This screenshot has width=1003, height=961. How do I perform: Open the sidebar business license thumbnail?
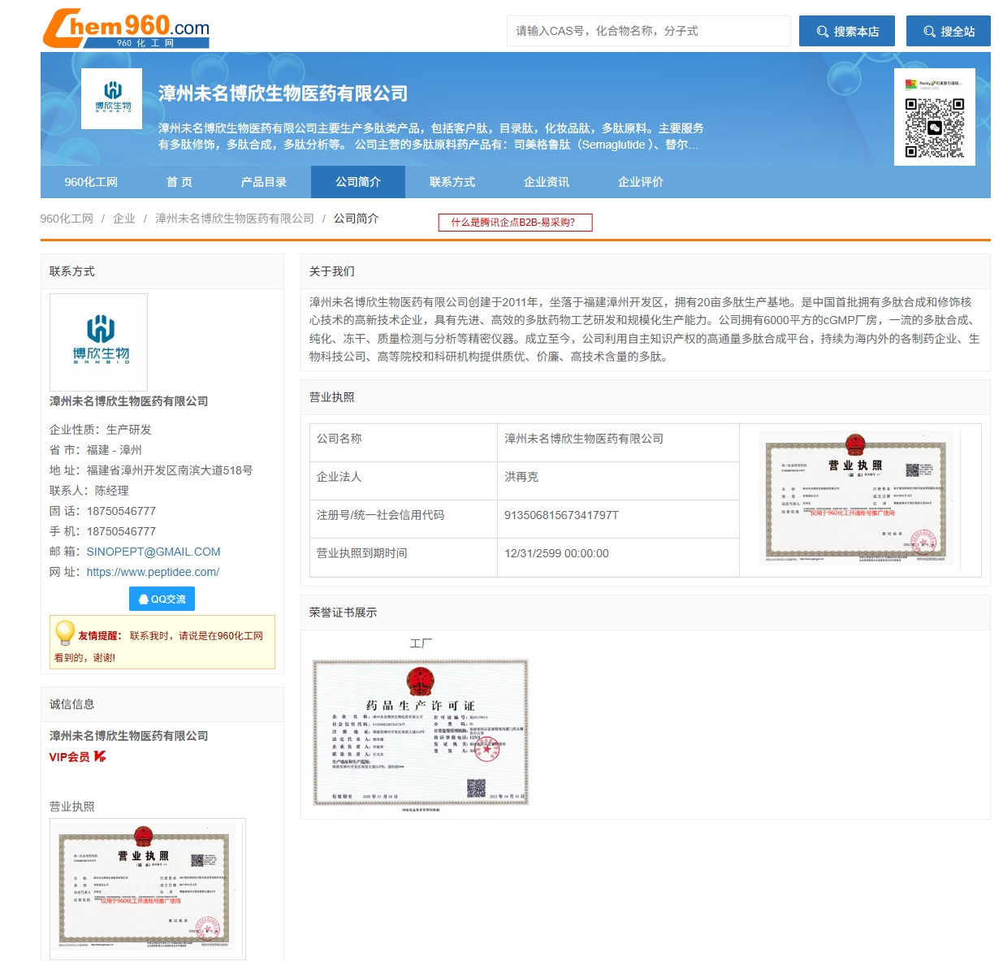click(147, 889)
